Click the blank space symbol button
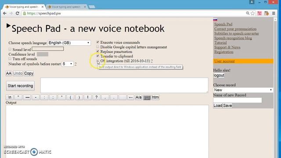The height and width of the screenshot is (158, 281). click(122, 97)
